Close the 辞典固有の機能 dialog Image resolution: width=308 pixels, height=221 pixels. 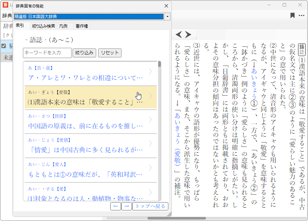coord(166,6)
